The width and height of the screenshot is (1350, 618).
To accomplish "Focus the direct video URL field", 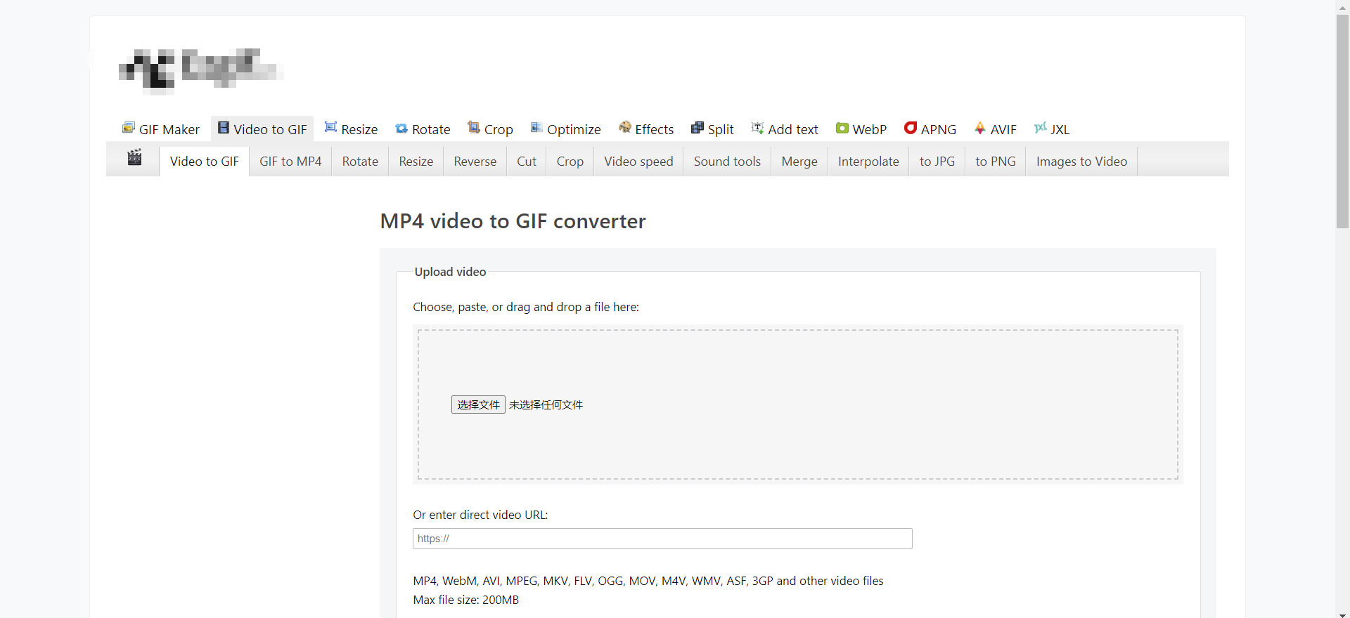I will [662, 539].
